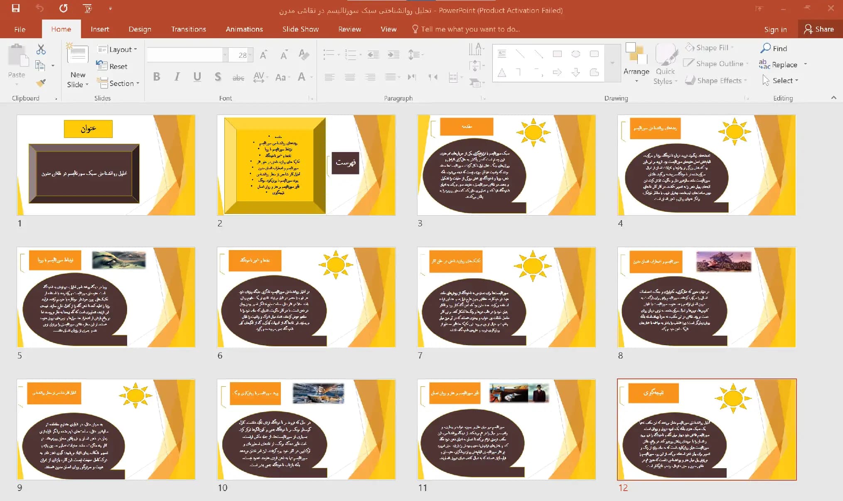This screenshot has width=843, height=501.
Task: Open the Transitions tab
Action: 188,29
